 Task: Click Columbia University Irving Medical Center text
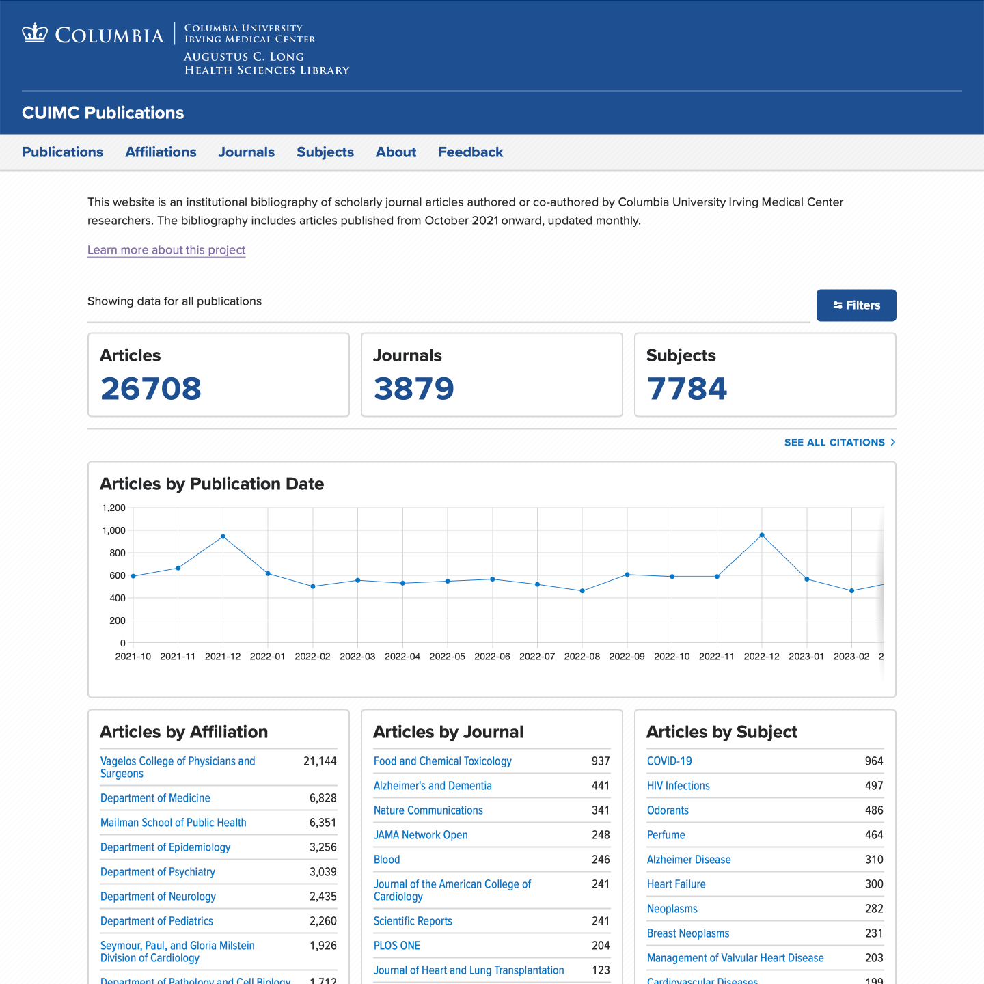(250, 33)
